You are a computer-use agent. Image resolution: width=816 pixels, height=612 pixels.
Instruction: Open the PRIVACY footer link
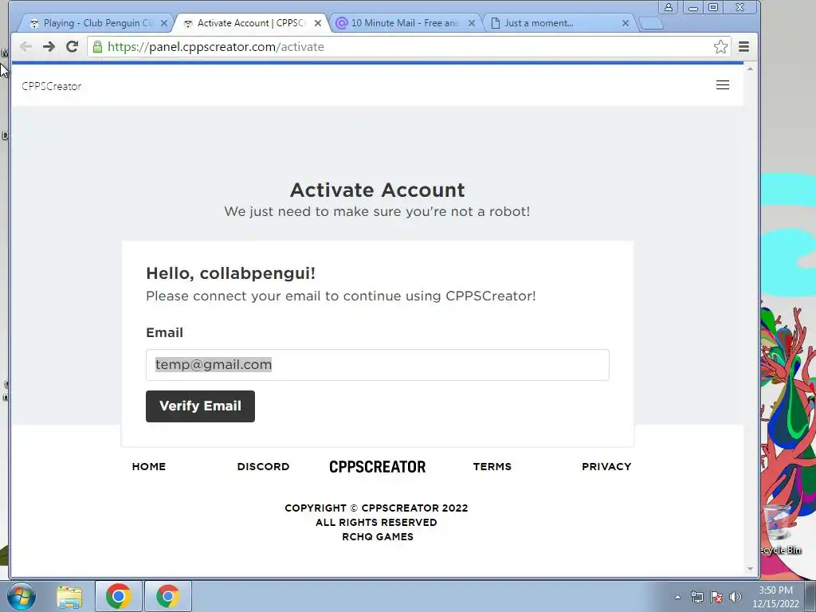(x=606, y=467)
